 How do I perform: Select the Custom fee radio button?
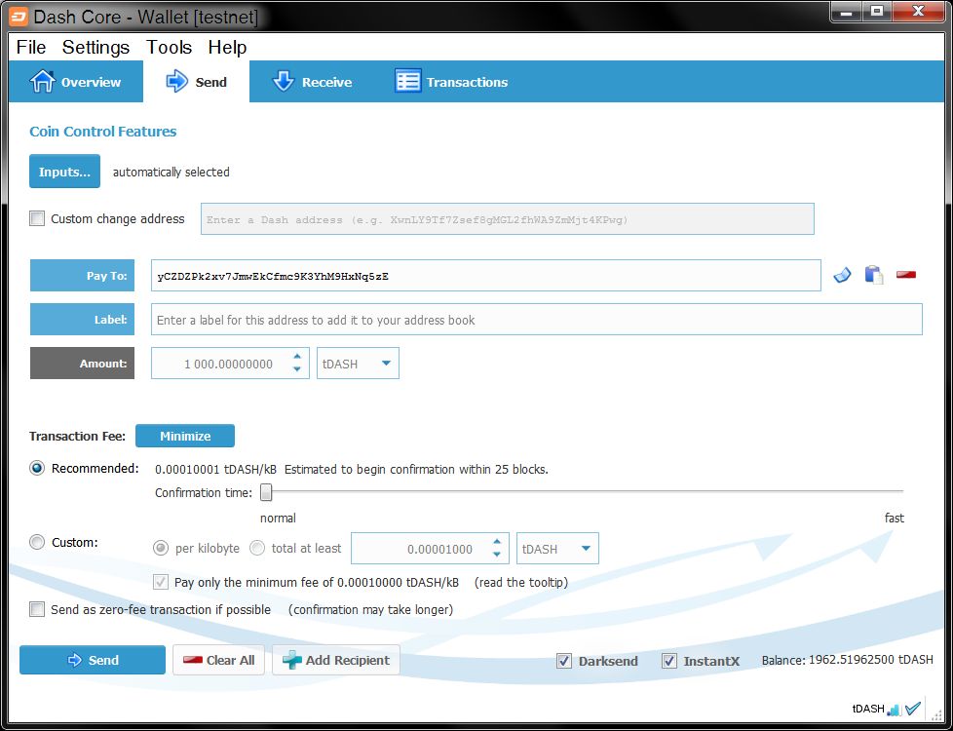[37, 542]
